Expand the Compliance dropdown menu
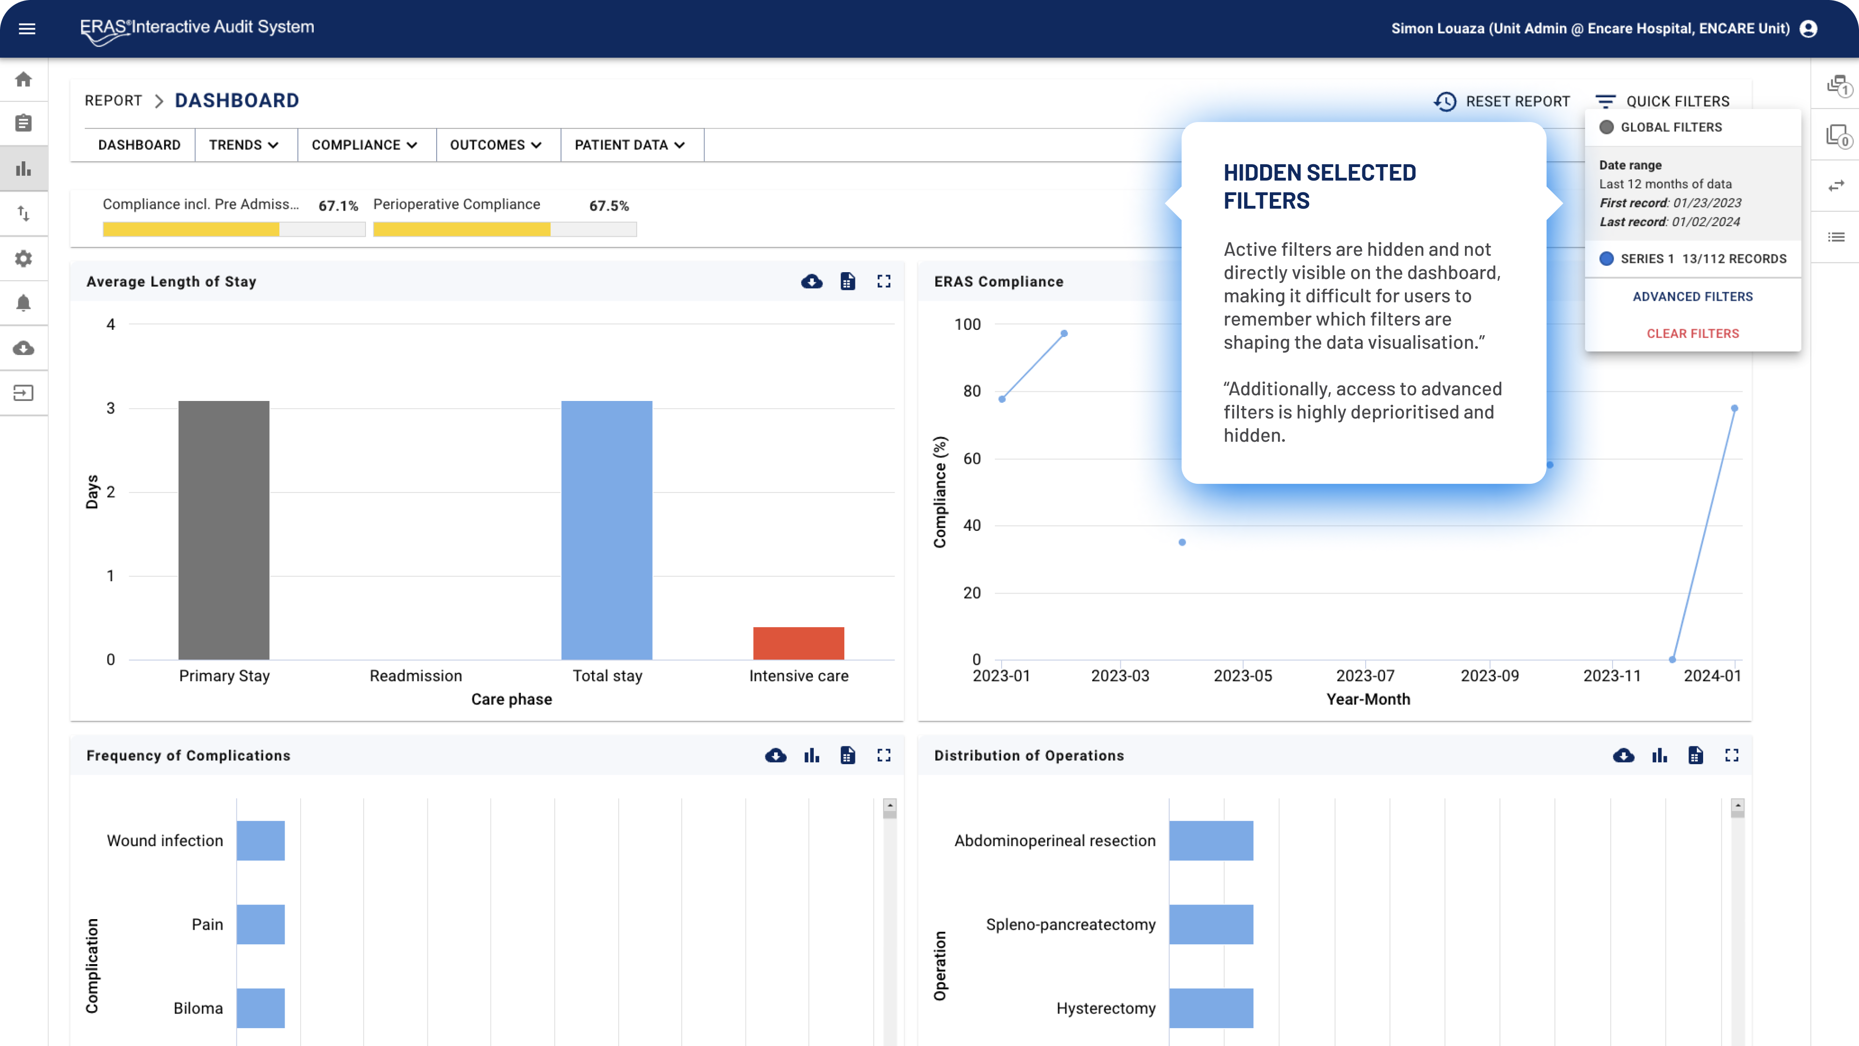Image resolution: width=1859 pixels, height=1046 pixels. [365, 145]
